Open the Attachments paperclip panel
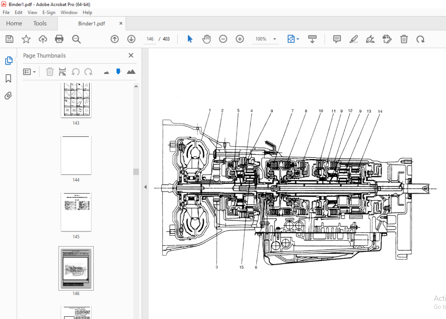 [x=8, y=96]
